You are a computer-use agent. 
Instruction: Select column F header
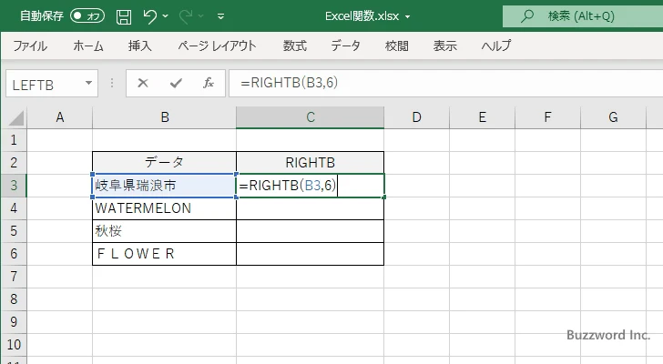547,117
